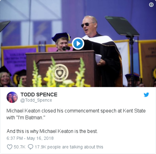156x154 pixels.
Task: Play the commencement speech video
Action: [78, 43]
